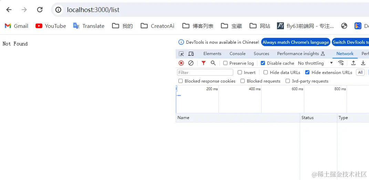369x180 pixels.
Task: Stop recording the network log
Action: tap(181, 63)
